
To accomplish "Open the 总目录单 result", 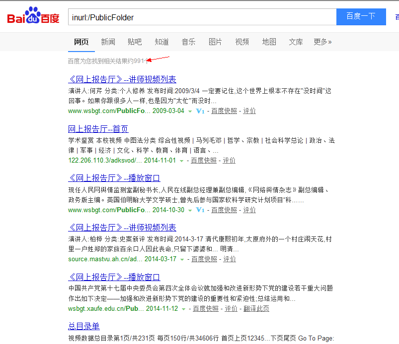I will coord(84,326).
